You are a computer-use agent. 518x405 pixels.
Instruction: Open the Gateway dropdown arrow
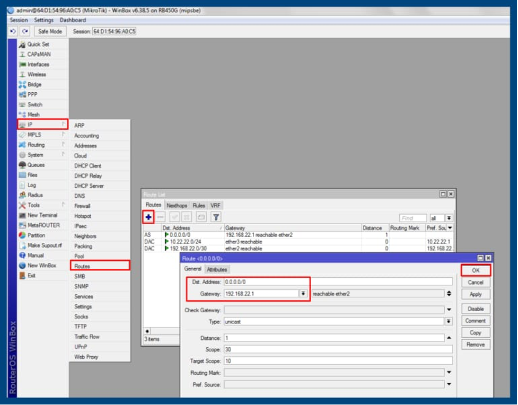coord(303,294)
